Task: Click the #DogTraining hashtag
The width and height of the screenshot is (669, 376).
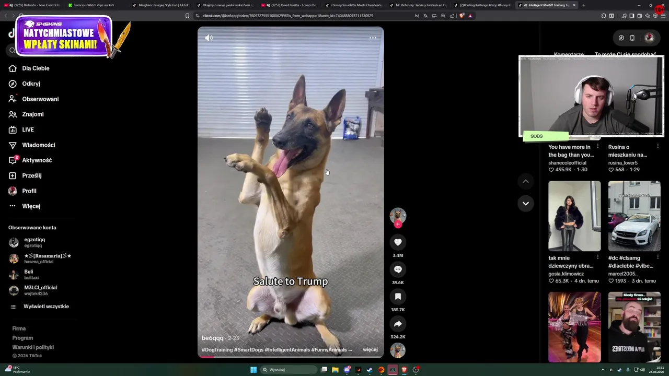Action: [217, 350]
